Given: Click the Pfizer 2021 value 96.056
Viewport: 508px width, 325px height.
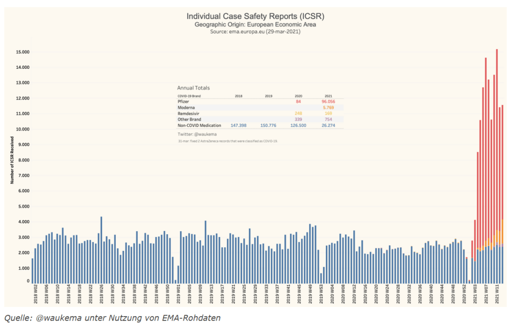Looking at the screenshot, I should [329, 101].
